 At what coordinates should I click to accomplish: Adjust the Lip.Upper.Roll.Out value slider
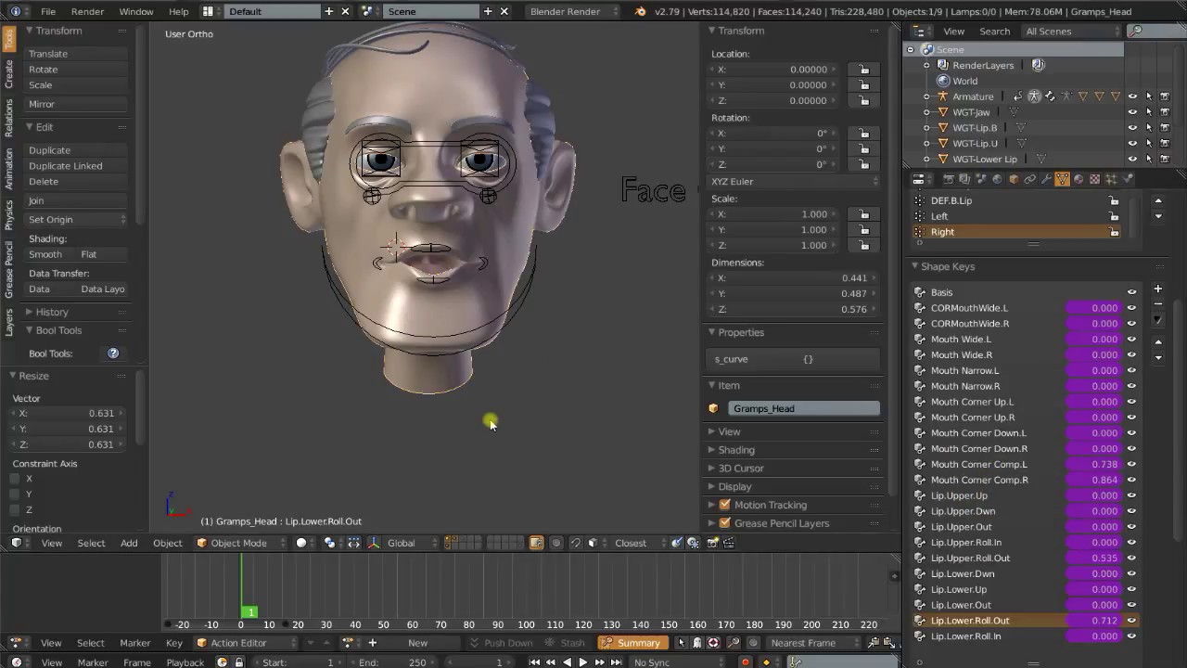1093,559
